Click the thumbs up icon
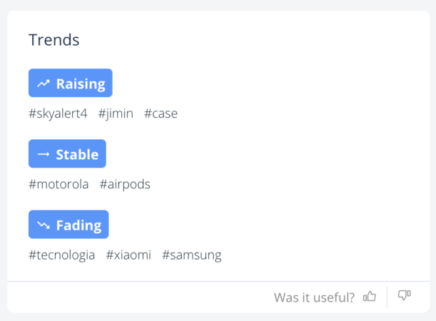 point(370,297)
